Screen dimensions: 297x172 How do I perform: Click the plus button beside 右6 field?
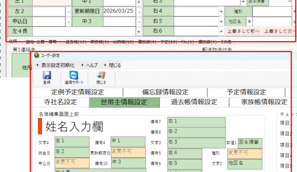point(221,31)
